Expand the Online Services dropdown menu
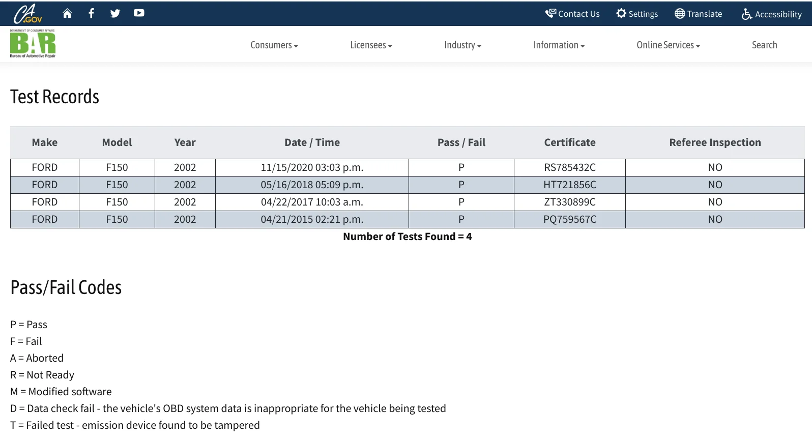812x440 pixels. click(669, 45)
